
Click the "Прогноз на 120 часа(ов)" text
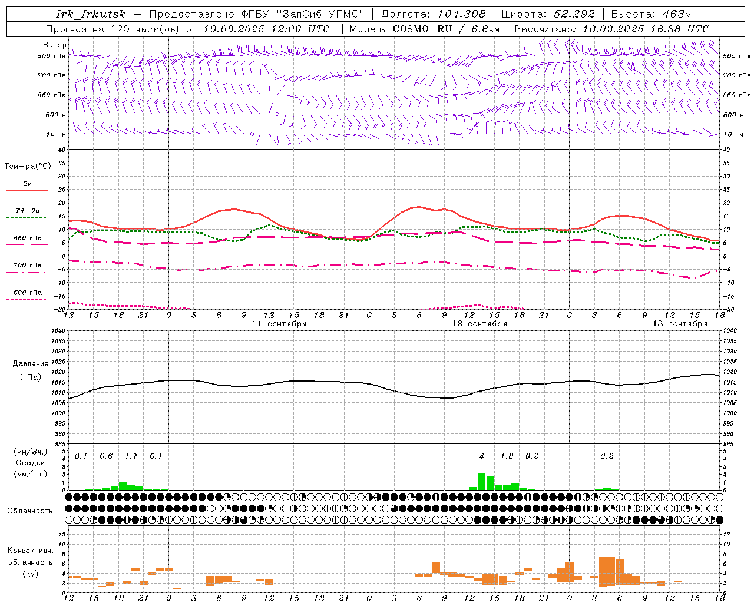click(113, 29)
